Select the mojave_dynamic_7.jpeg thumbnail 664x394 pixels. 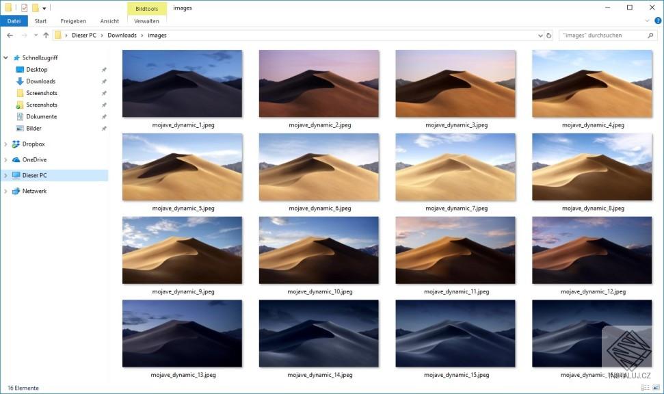click(455, 166)
